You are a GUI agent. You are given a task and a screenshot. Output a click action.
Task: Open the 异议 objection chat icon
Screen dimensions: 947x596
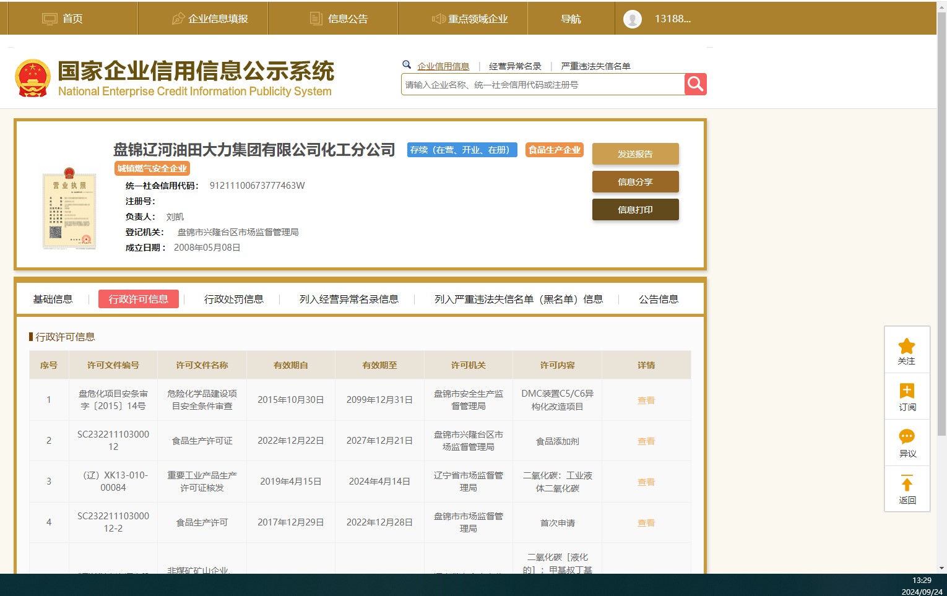906,437
